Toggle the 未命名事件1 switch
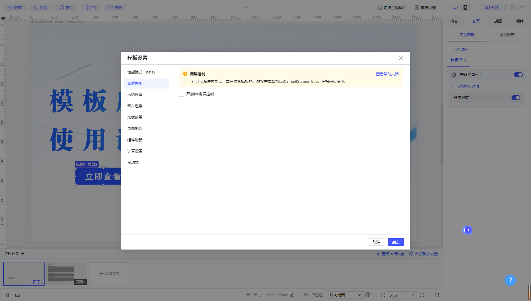Image resolution: width=531 pixels, height=301 pixels. [x=518, y=75]
